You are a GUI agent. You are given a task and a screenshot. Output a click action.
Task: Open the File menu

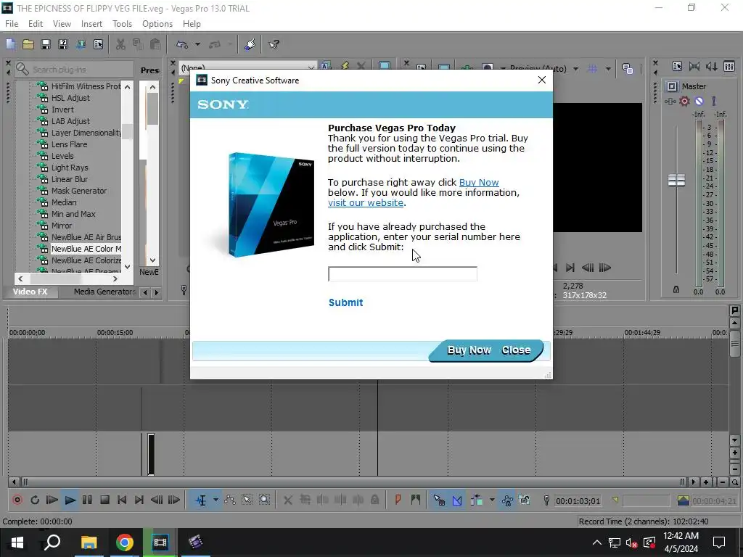tap(12, 24)
